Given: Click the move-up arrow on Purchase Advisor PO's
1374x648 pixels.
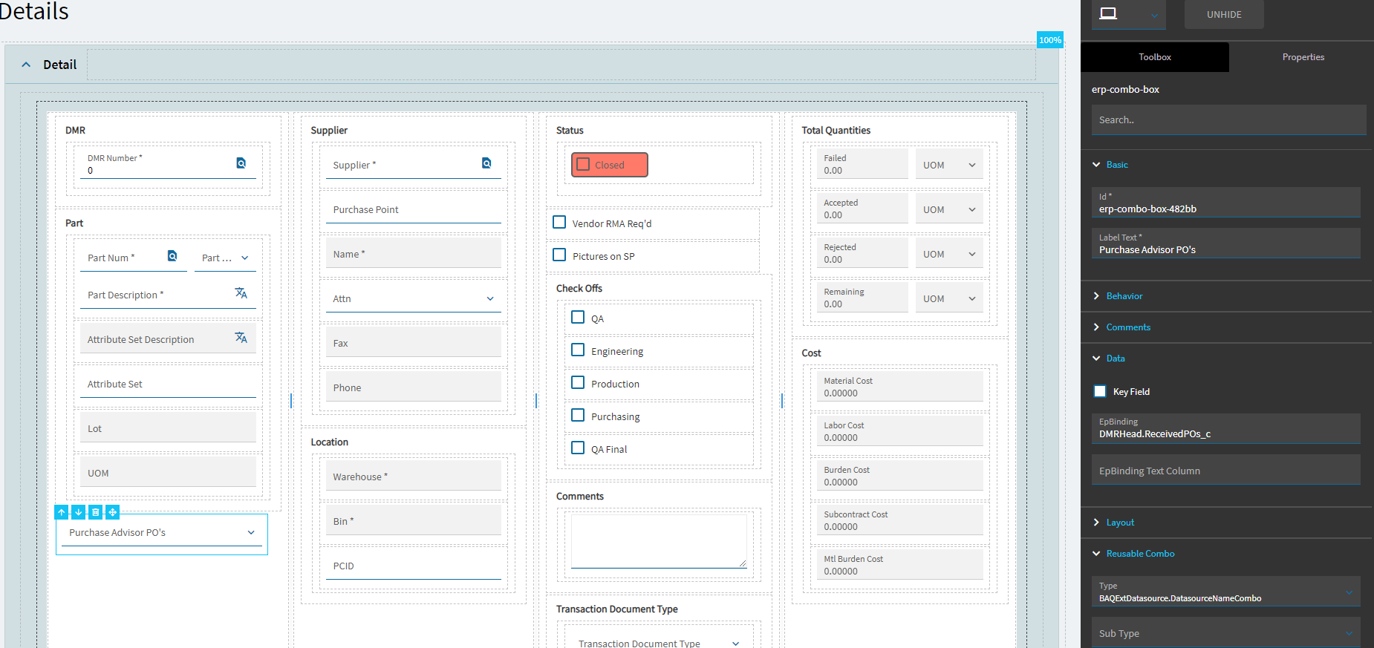Looking at the screenshot, I should tap(62, 512).
